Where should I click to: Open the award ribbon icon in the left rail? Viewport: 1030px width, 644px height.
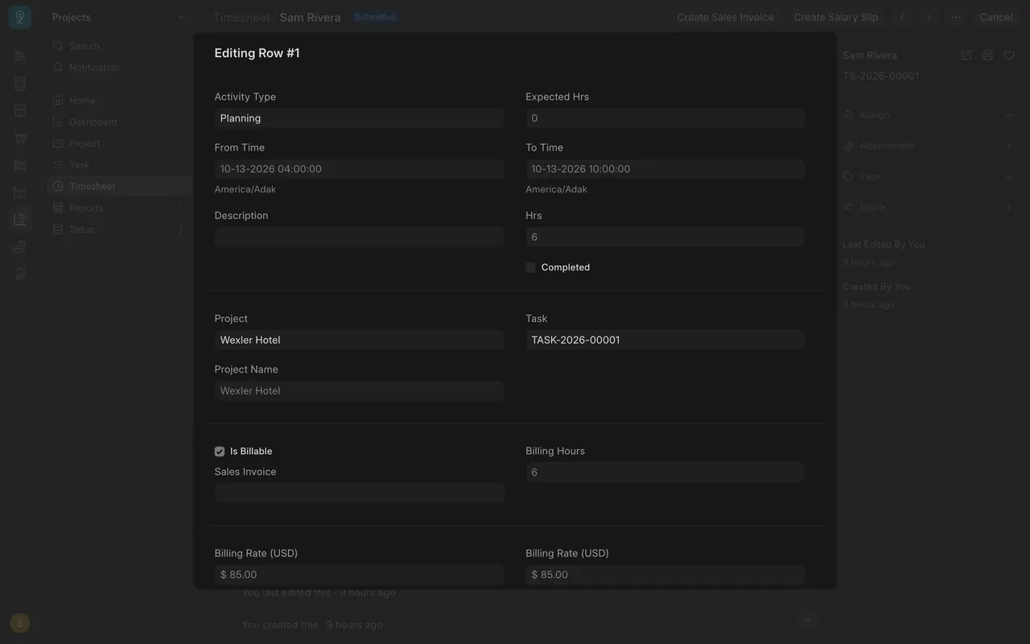(x=19, y=274)
